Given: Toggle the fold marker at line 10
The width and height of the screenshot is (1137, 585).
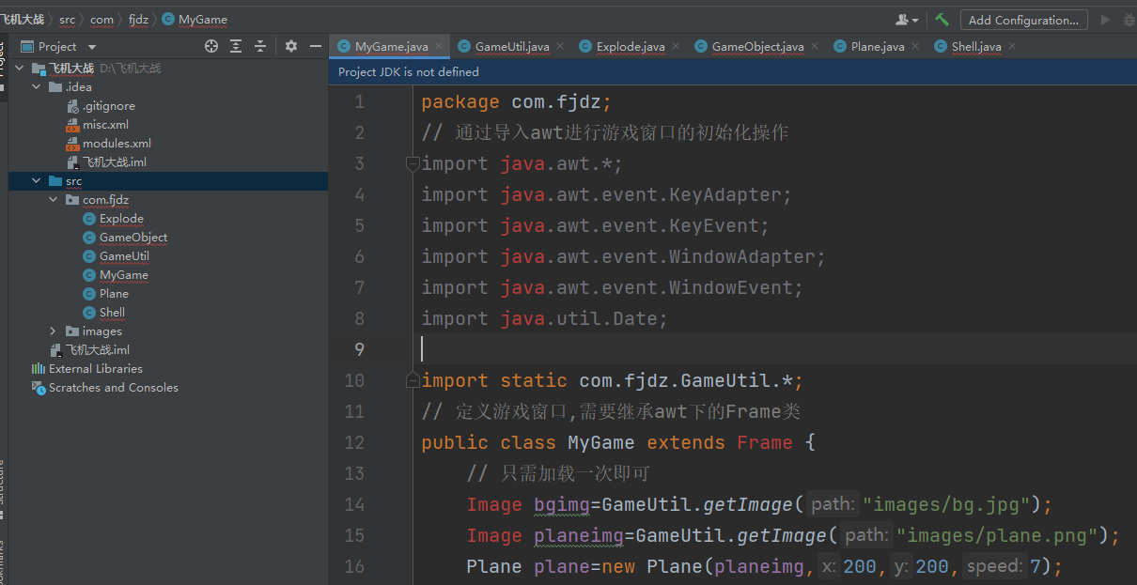Looking at the screenshot, I should click(x=412, y=380).
